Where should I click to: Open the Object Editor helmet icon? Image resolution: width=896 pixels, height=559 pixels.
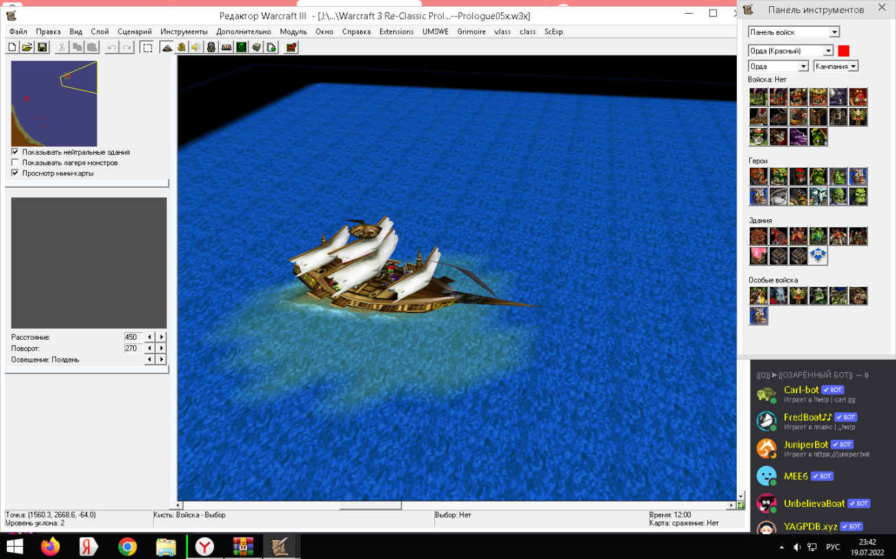211,47
